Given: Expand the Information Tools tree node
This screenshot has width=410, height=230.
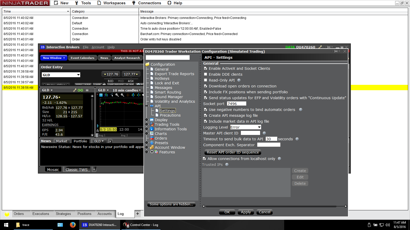Looking at the screenshot, I should [147, 129].
